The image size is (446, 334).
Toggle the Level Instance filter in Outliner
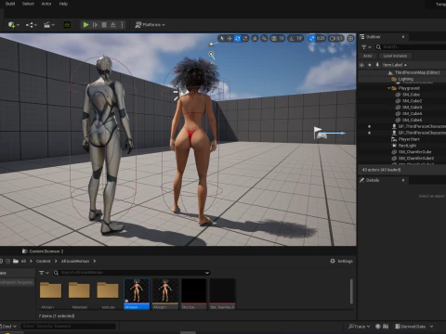(395, 56)
